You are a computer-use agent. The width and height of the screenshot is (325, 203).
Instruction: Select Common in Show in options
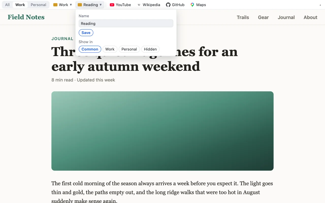click(90, 49)
